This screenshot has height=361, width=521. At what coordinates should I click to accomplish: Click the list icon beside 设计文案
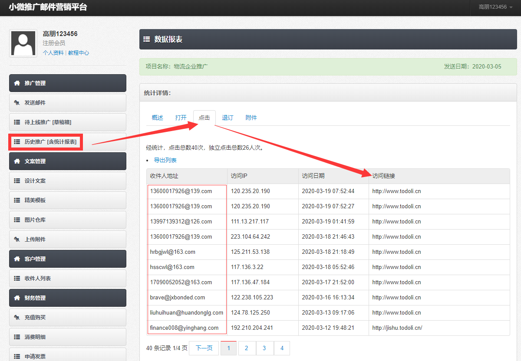pyautogui.click(x=17, y=181)
